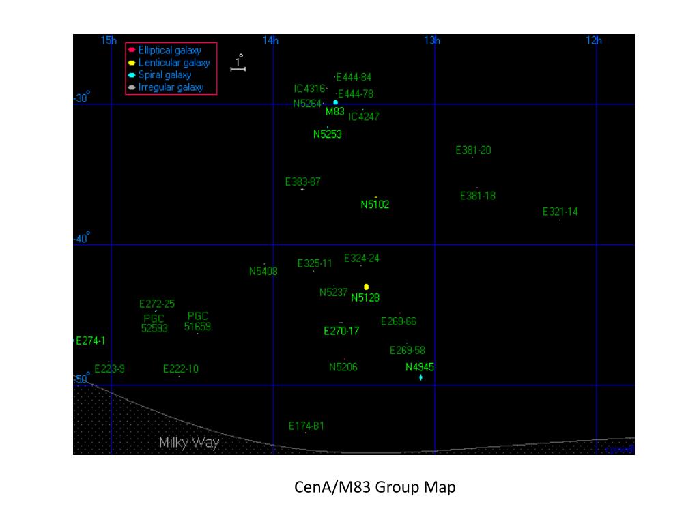This screenshot has height=524, width=699.
Task: Click the PGC 51659 label
Action: tap(197, 321)
